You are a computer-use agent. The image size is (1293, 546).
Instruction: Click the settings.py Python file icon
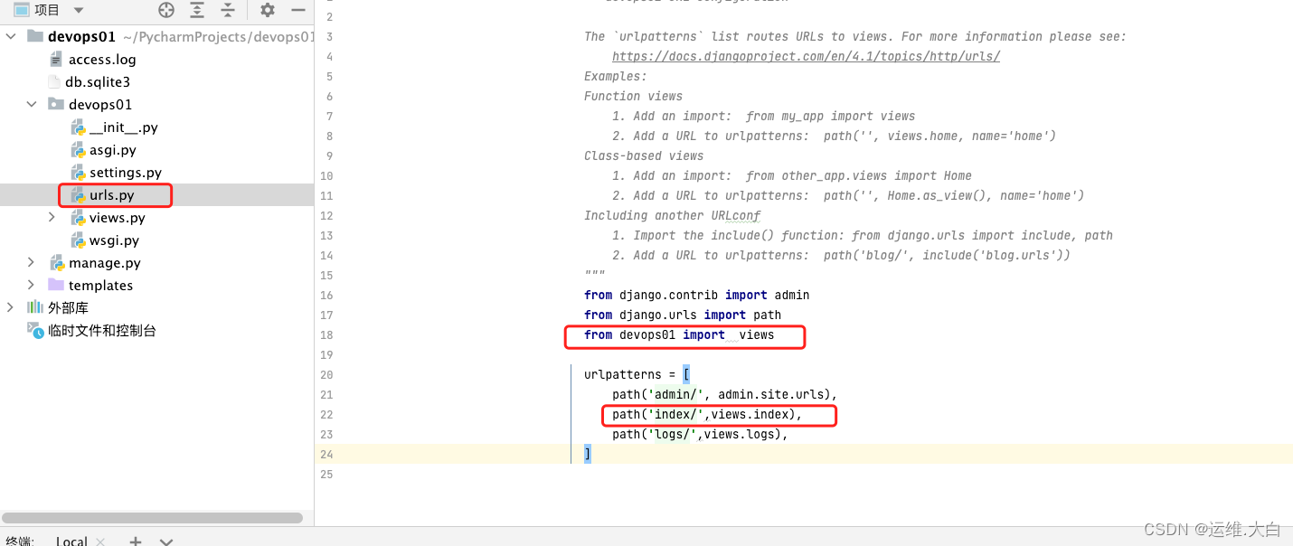pos(78,172)
